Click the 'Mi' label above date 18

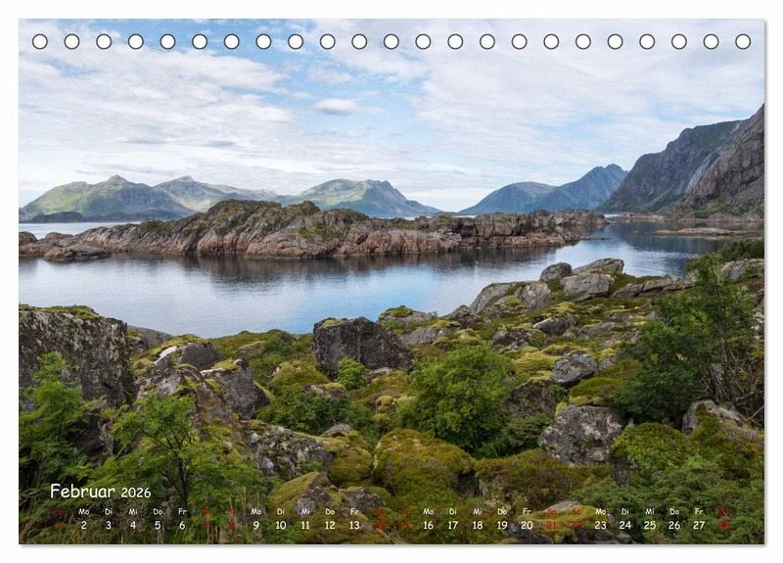[x=478, y=511]
